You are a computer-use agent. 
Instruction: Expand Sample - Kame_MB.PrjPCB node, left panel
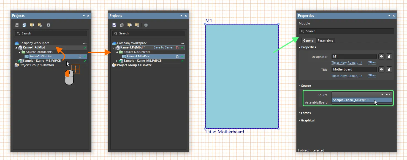point(16,61)
